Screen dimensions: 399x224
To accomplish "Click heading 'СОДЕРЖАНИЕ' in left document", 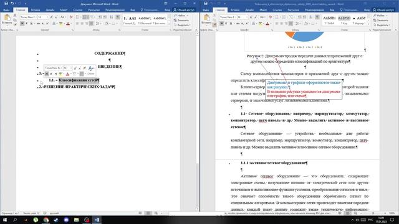I will point(108,54).
